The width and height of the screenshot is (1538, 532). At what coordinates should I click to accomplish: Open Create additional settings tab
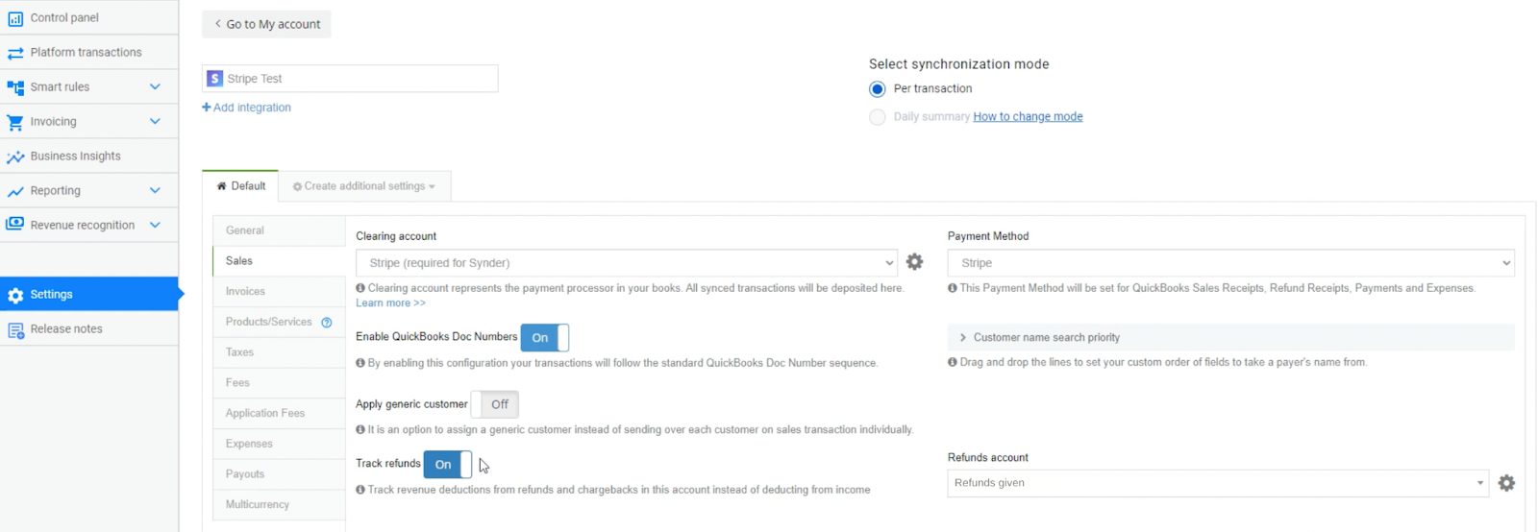click(364, 186)
